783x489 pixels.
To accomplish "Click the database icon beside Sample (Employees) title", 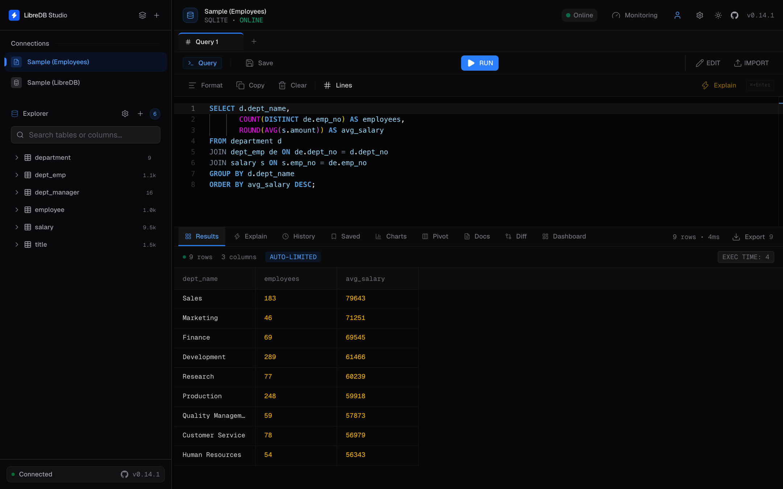I will click(190, 15).
